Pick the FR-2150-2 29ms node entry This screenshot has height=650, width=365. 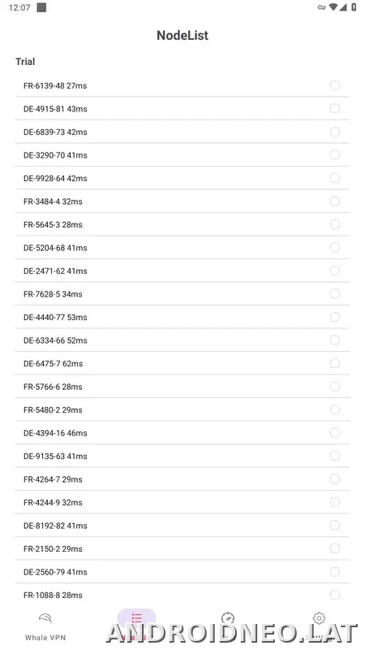click(182, 548)
